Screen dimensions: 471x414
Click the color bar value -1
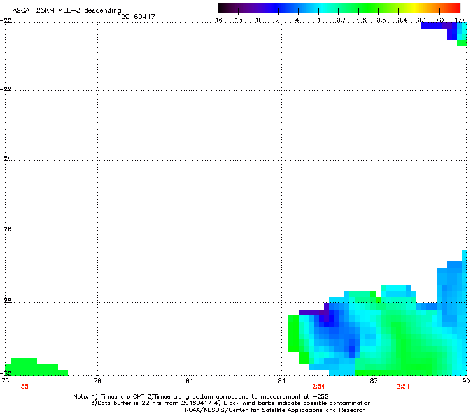click(x=316, y=20)
